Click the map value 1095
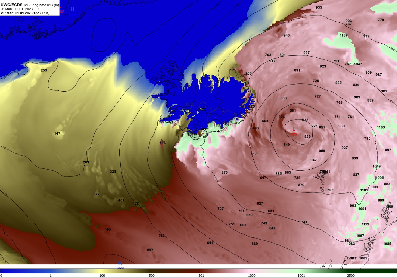 (380, 178)
